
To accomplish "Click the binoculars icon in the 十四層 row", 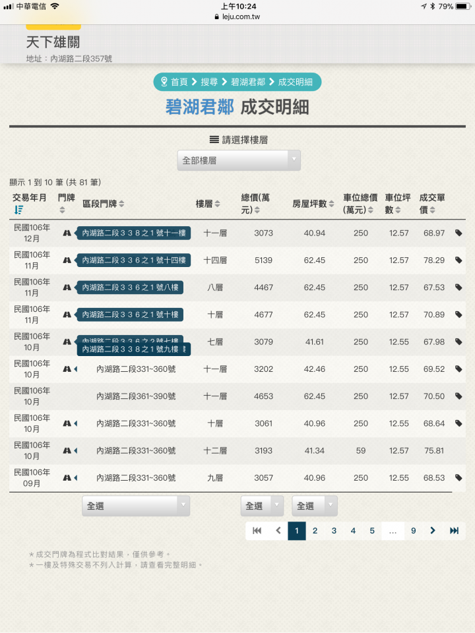I will click(x=67, y=260).
